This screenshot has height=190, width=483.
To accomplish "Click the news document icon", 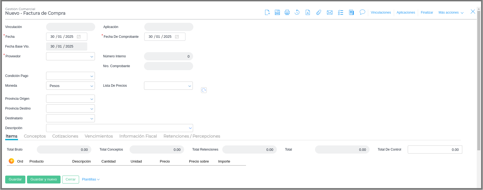I will 351,13.
